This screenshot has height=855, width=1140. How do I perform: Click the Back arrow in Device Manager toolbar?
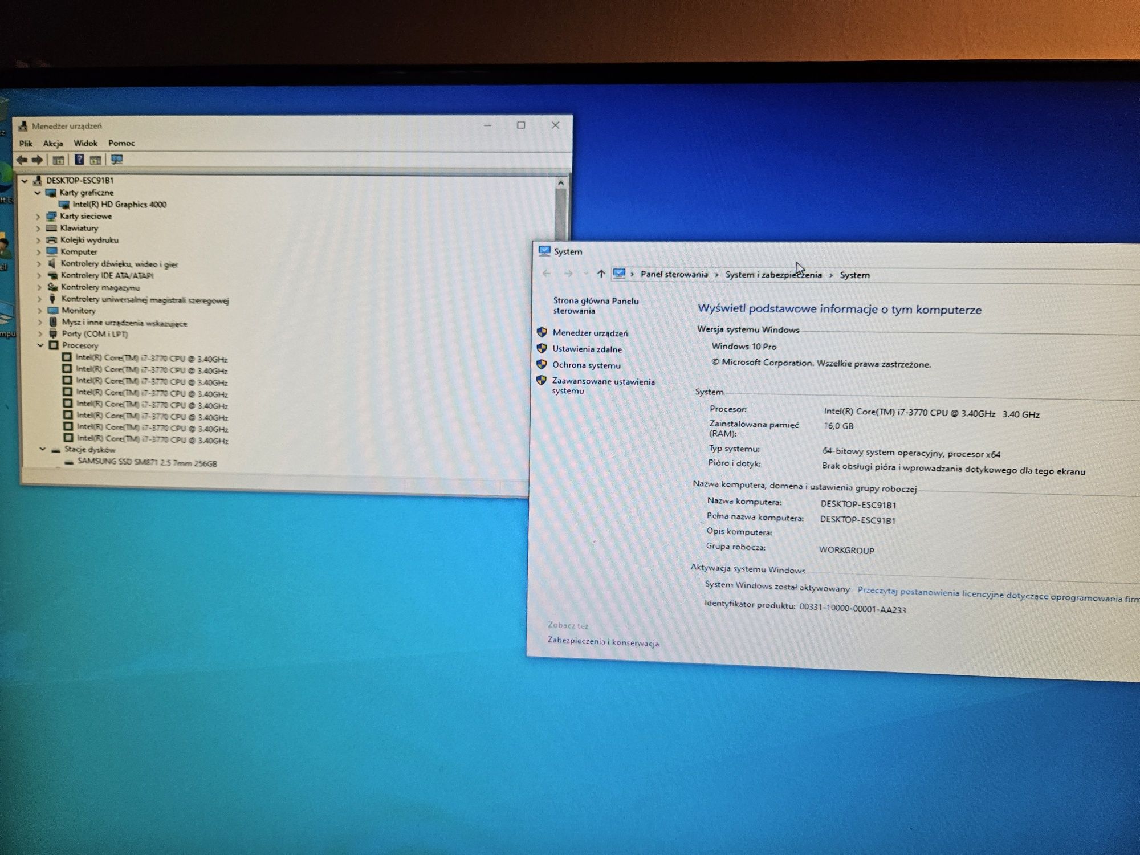coord(22,160)
